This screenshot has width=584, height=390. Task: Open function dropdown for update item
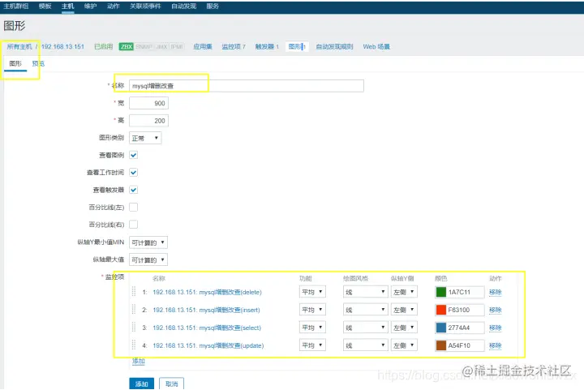[x=312, y=345]
